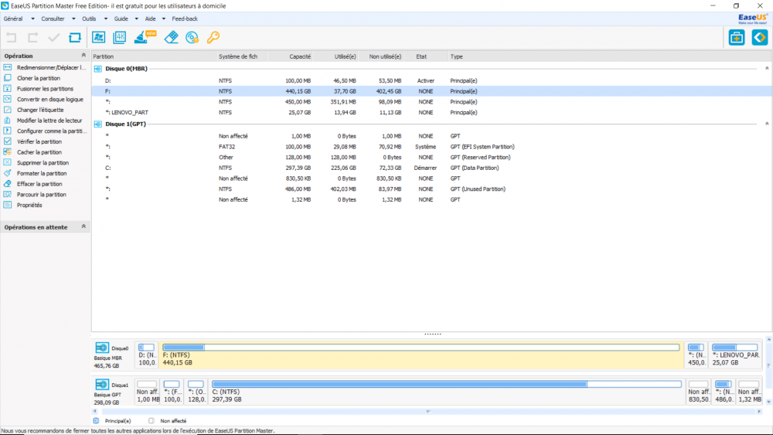Open the 4K alignment tool icon

coord(120,37)
